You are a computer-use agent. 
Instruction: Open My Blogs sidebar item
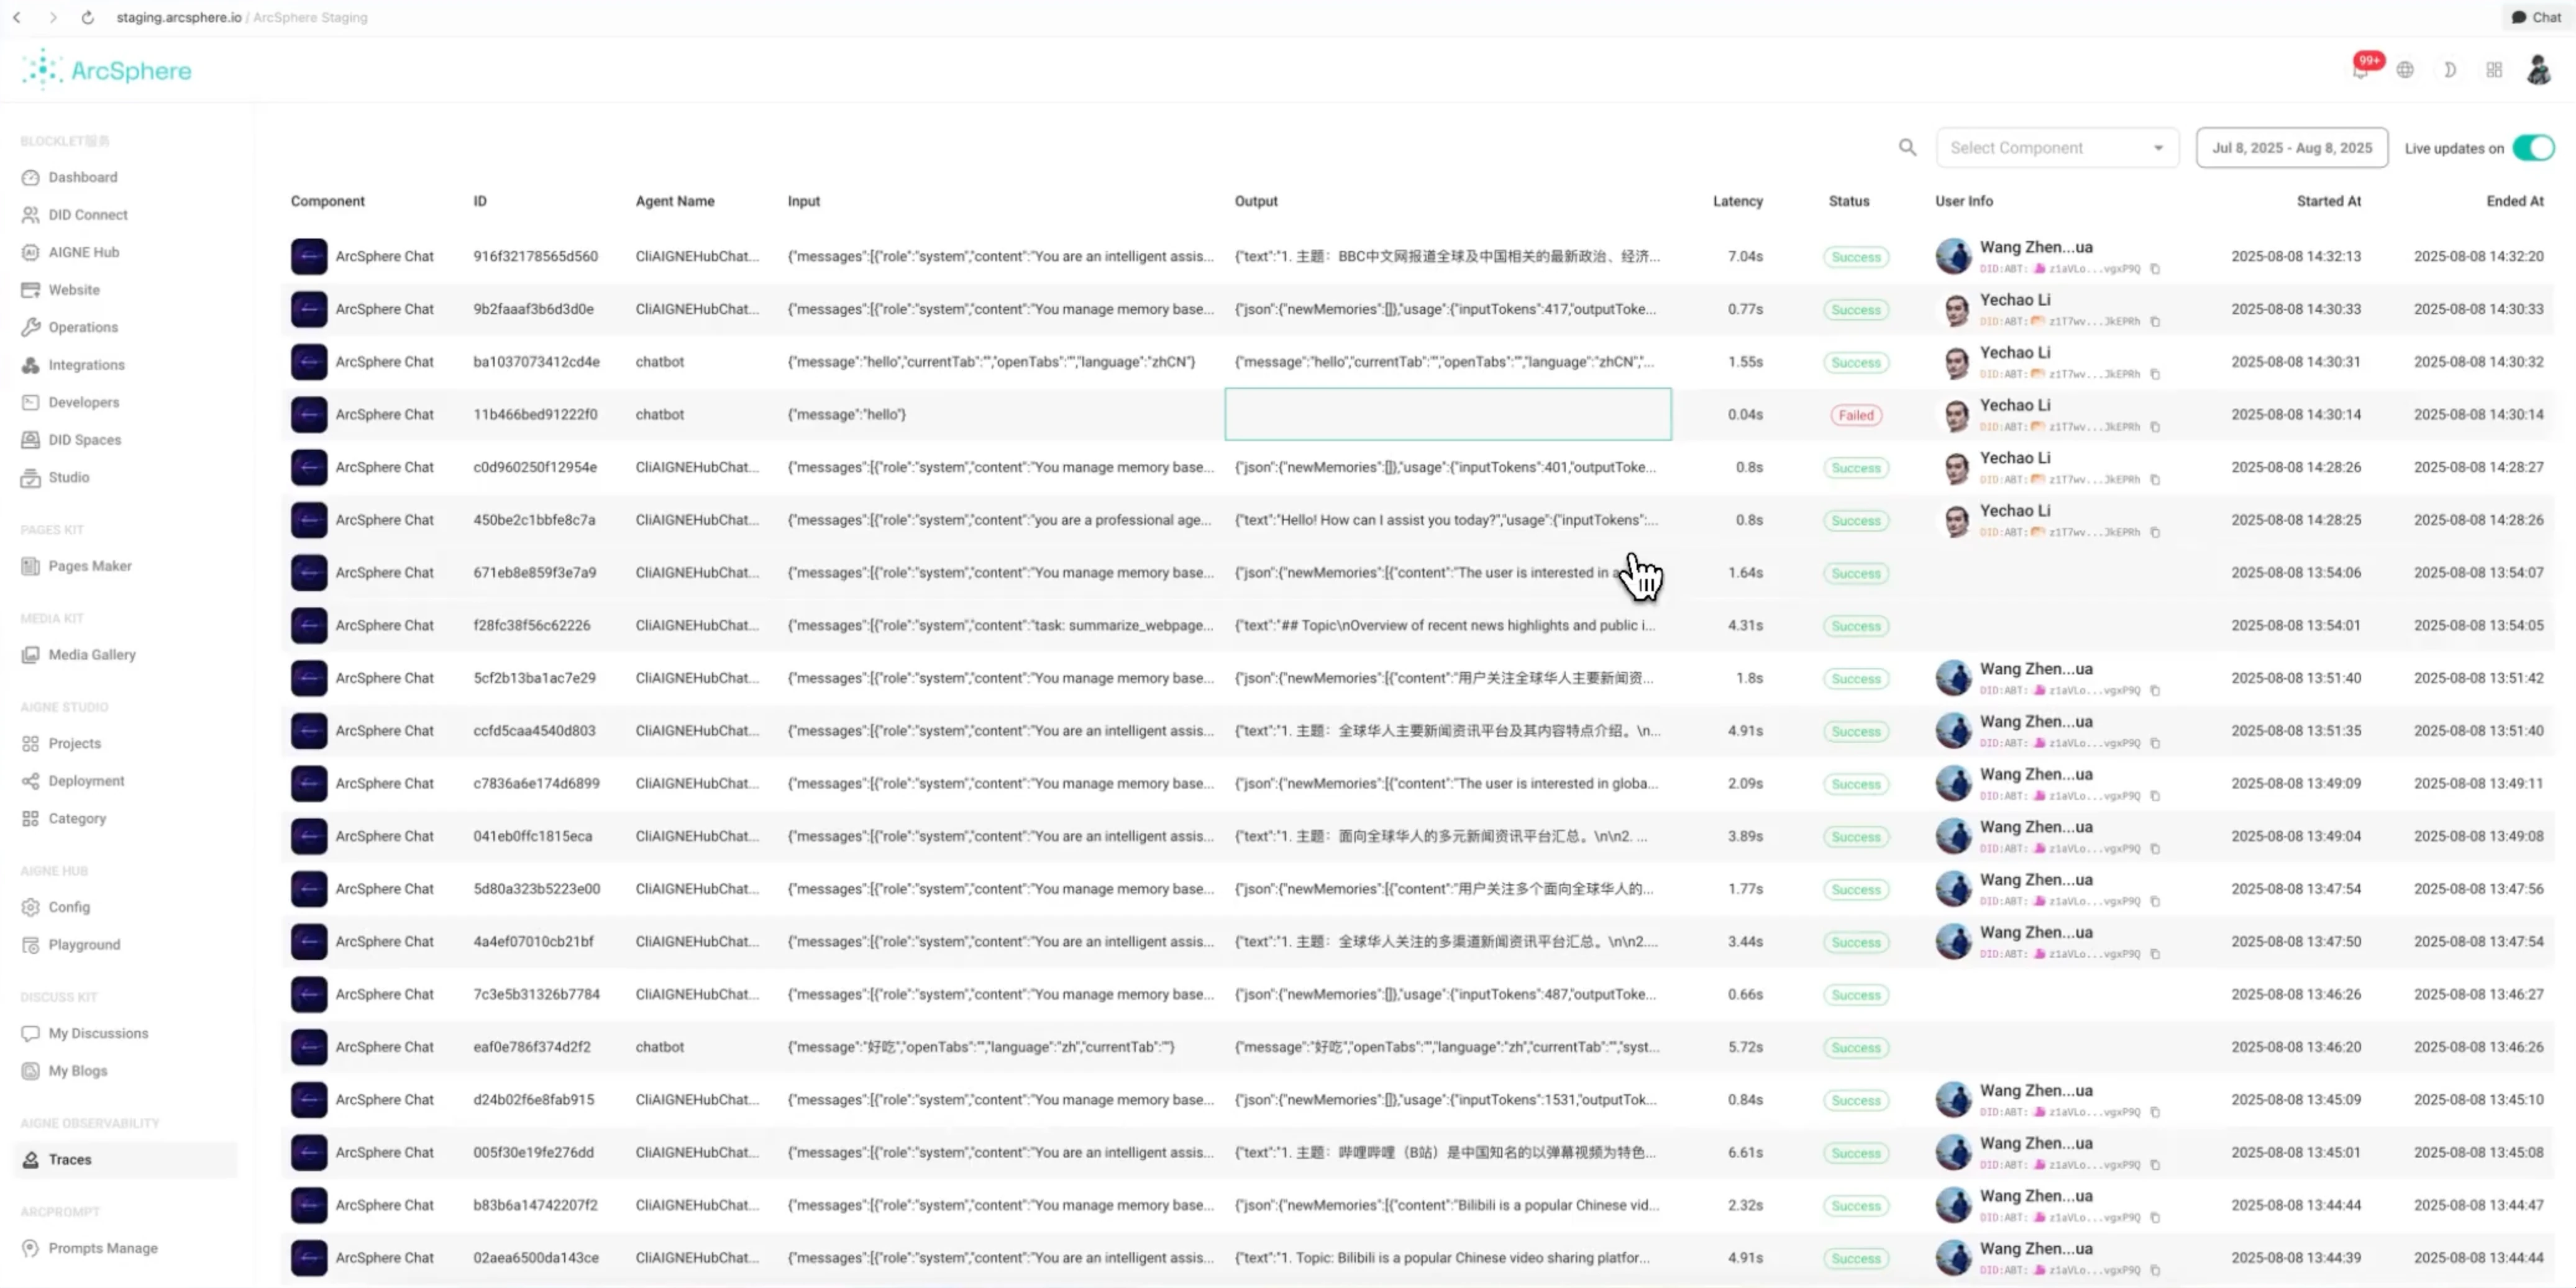pyautogui.click(x=78, y=1070)
